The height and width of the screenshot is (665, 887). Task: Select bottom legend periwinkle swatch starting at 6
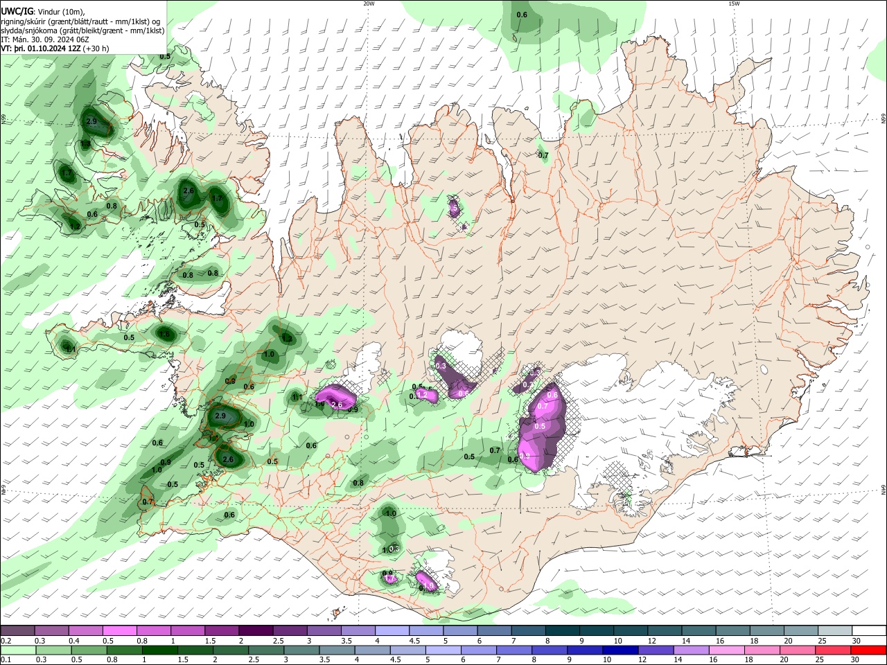coord(477,650)
